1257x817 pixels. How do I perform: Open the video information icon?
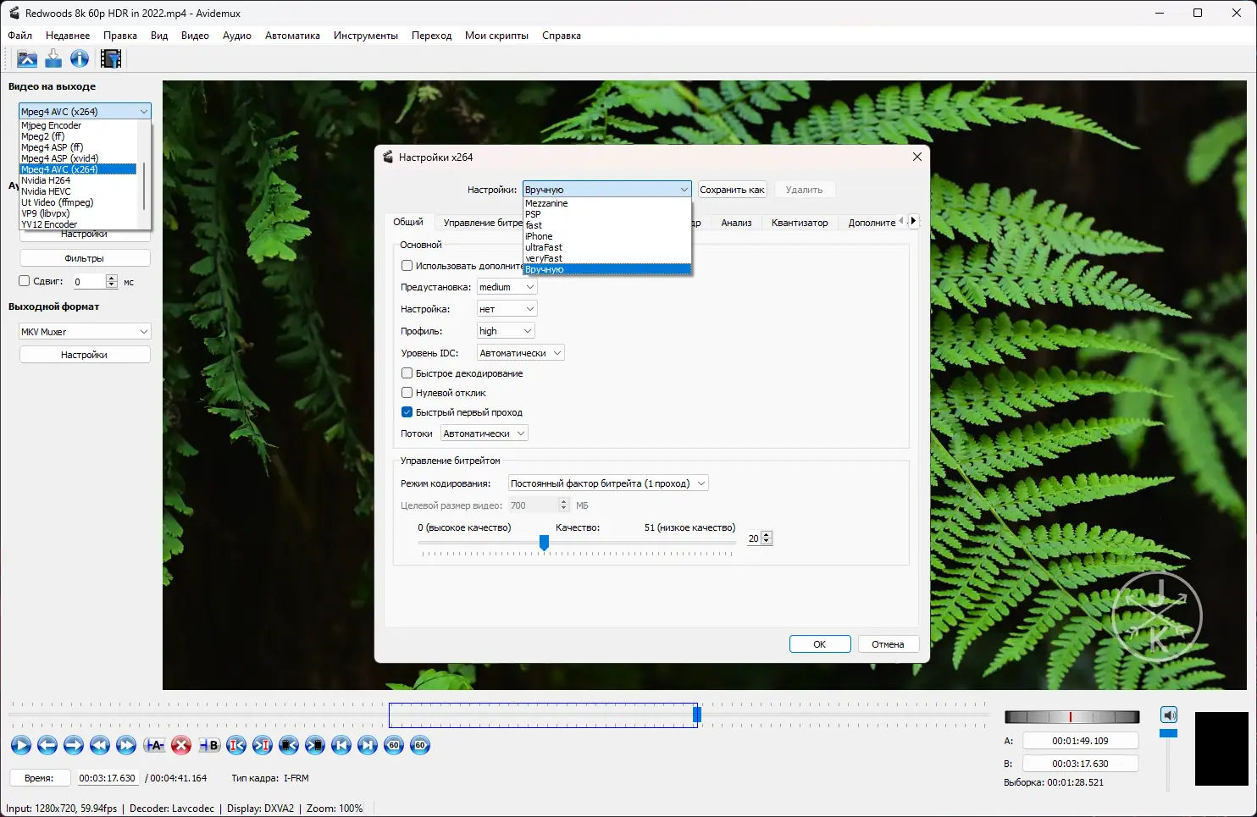point(80,58)
